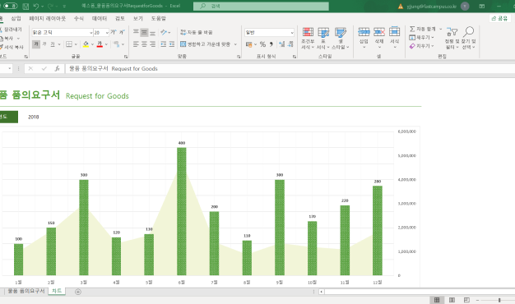The width and height of the screenshot is (515, 304).
Task: Align text to top
Action: click(x=136, y=32)
